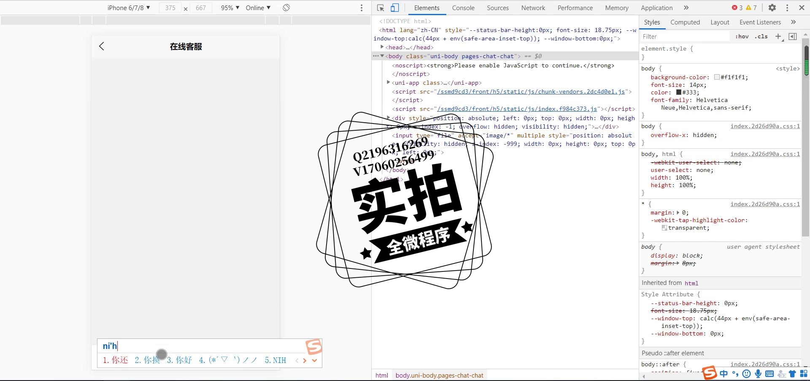Toggle punctuation mode in Sogou toolbar
This screenshot has width=810, height=381.
click(x=735, y=373)
